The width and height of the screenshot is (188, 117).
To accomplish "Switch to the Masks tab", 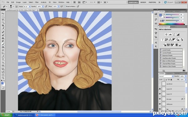I will [x=173, y=27].
